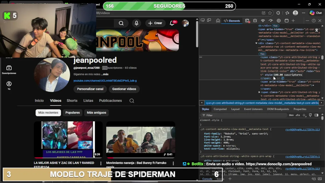Open DevTools customize three-dot menu
This screenshot has width=325, height=183.
(307, 21)
